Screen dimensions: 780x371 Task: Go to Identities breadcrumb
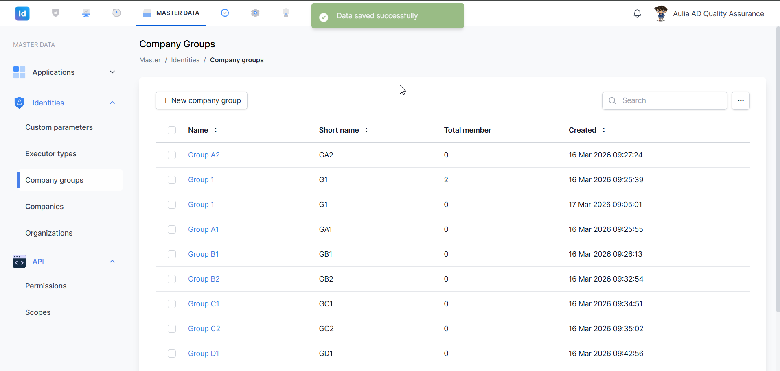pos(185,60)
